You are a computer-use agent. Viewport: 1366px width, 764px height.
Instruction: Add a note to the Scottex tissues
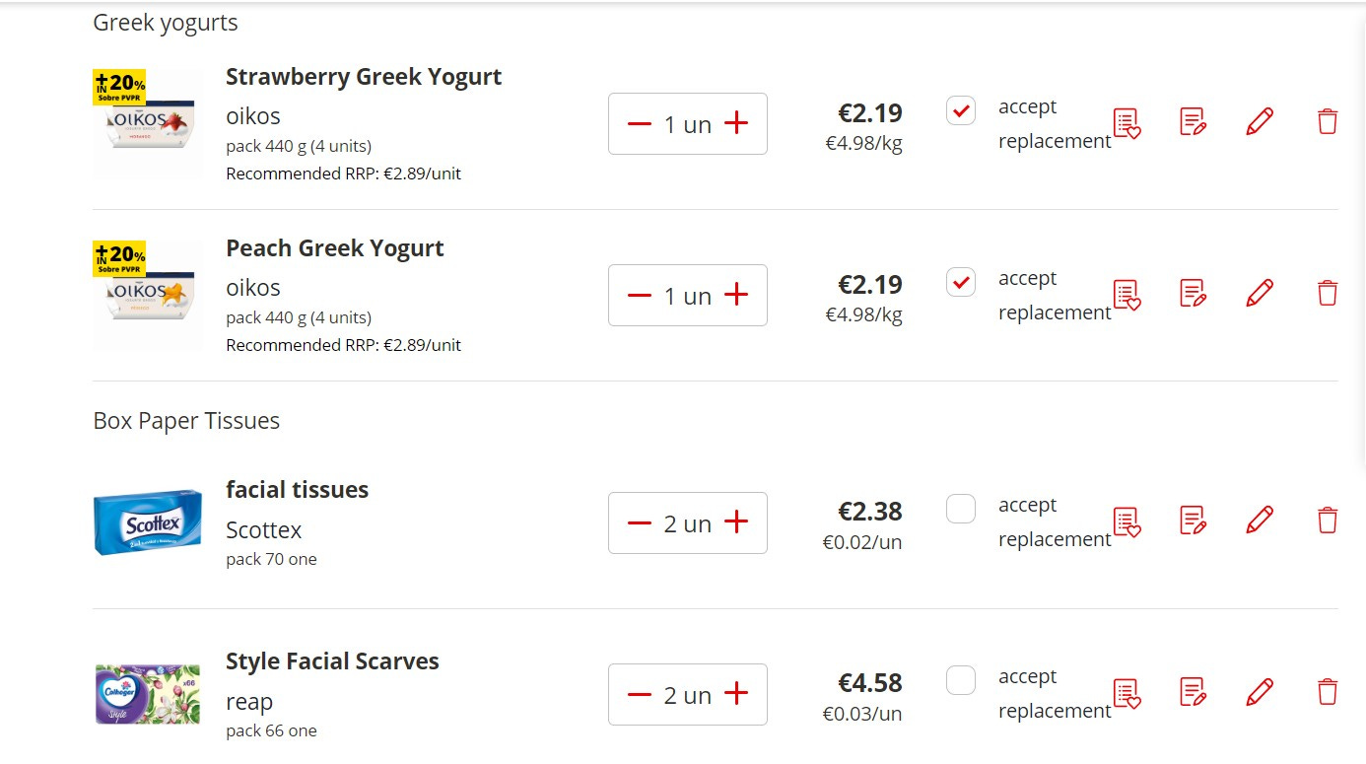[1192, 520]
